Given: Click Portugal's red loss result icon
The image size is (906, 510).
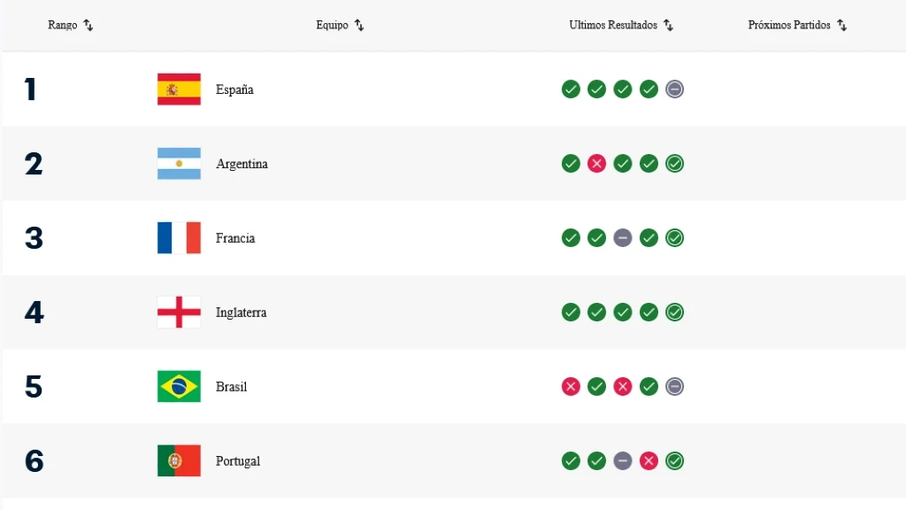Looking at the screenshot, I should point(649,461).
